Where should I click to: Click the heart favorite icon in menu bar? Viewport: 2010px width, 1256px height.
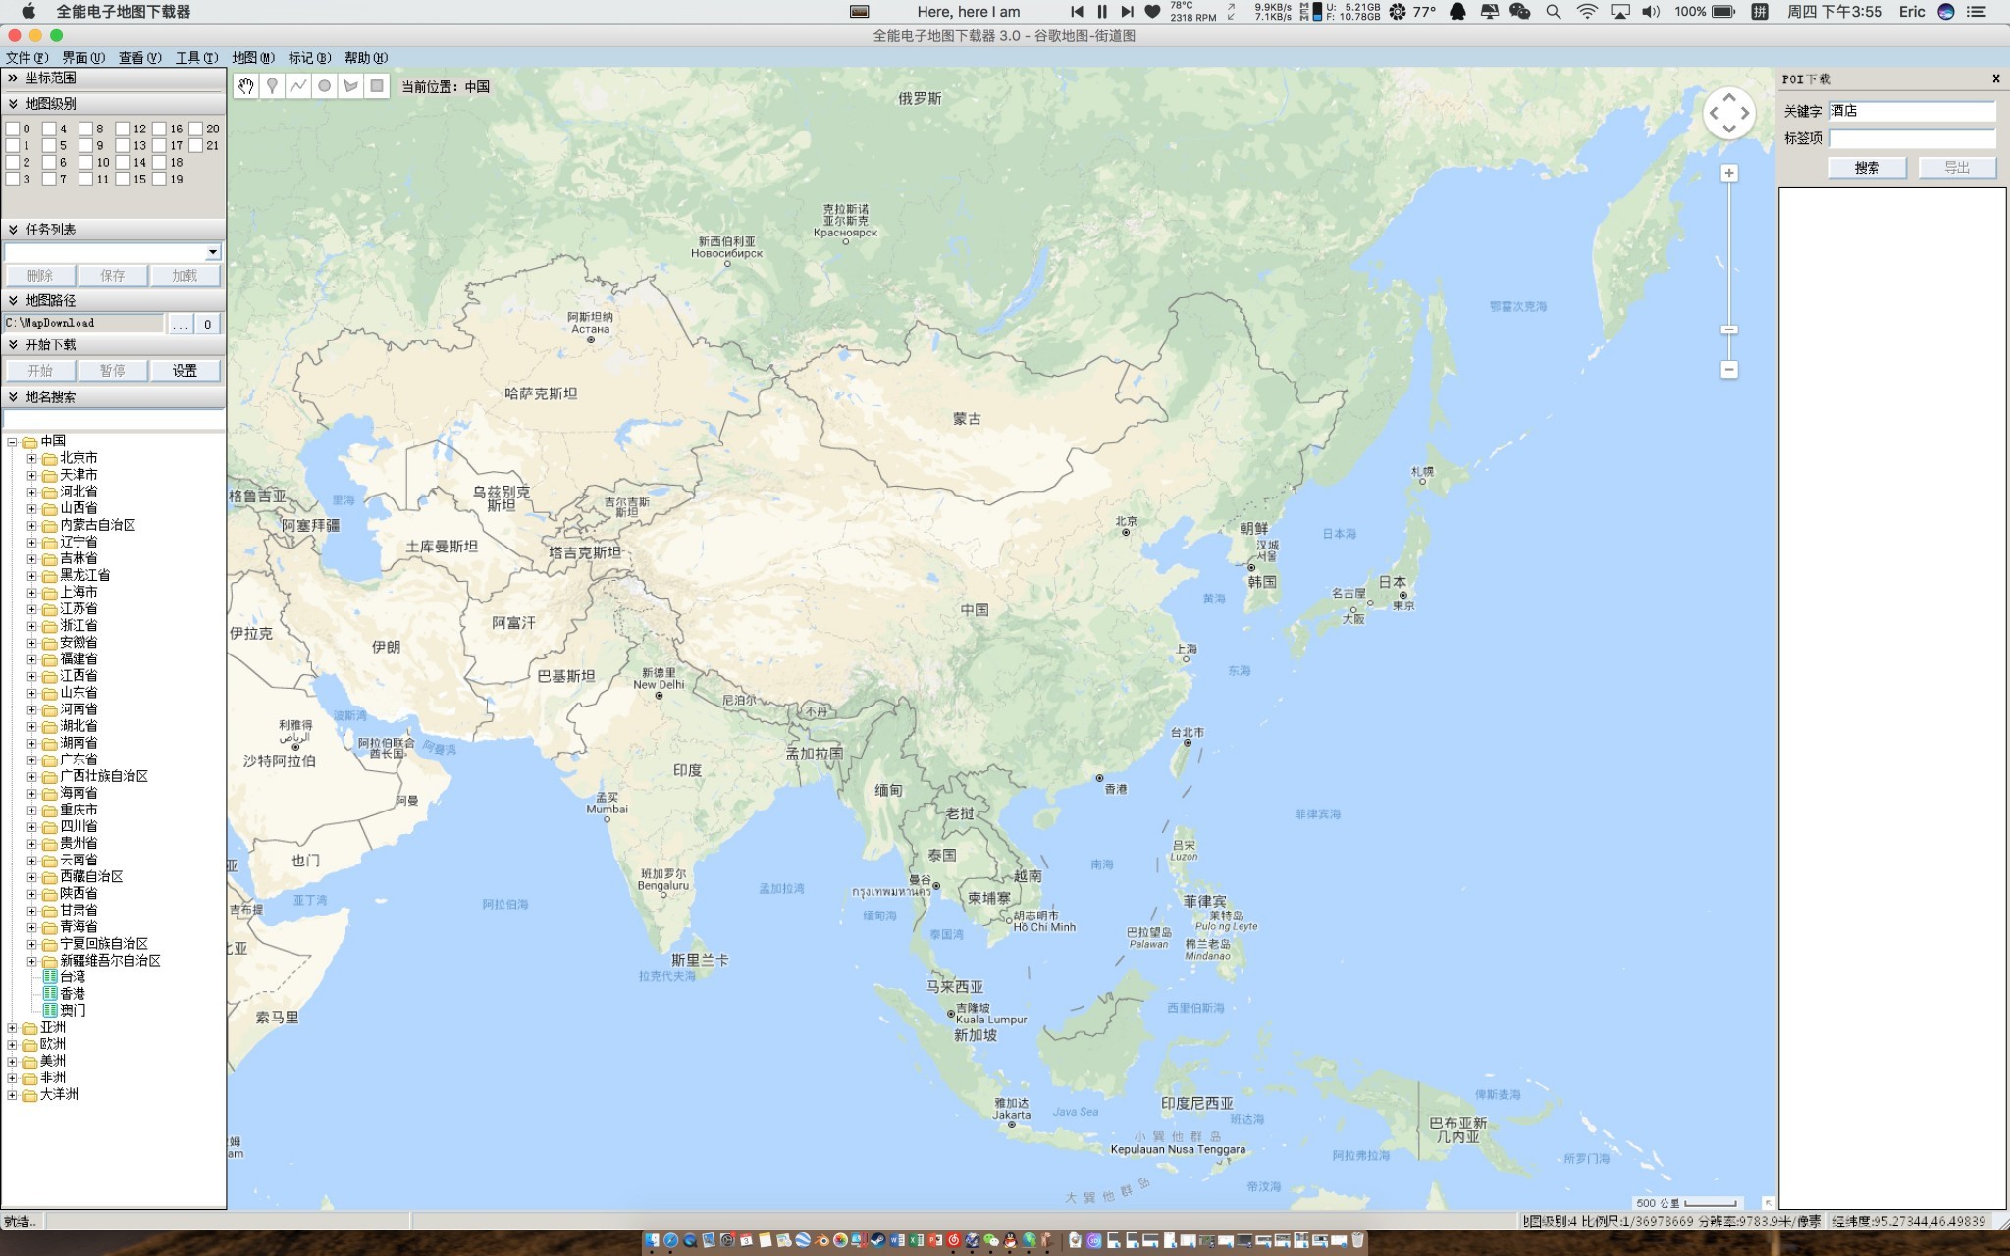[x=1152, y=12]
